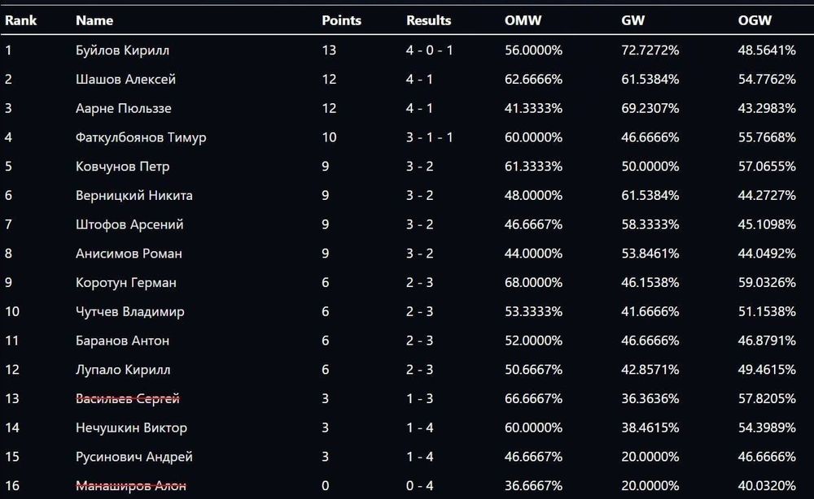This screenshot has width=814, height=499.
Task: Select the struck-through Манаширов Алон name
Action: click(x=130, y=486)
